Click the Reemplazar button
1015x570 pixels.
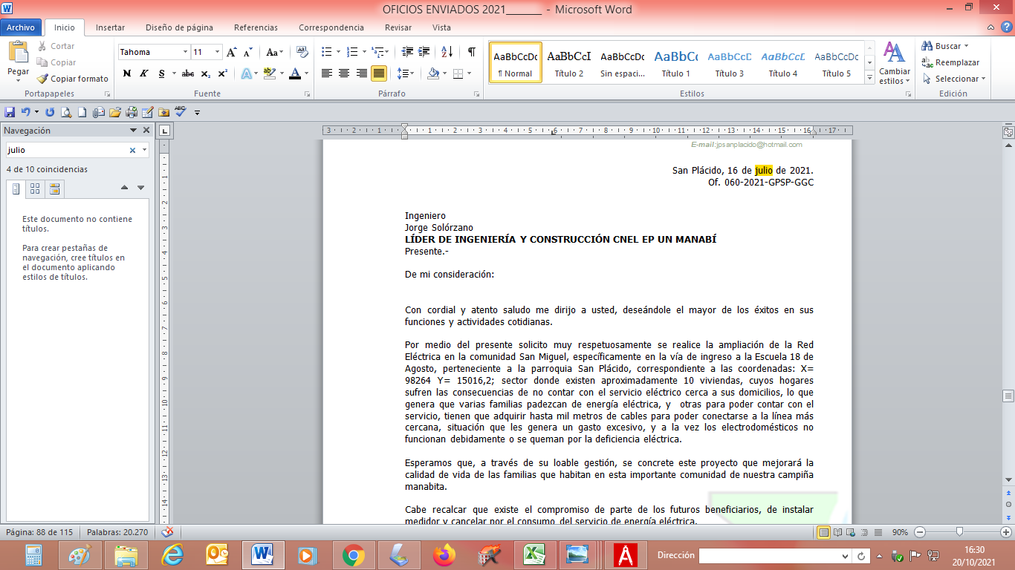coord(951,62)
